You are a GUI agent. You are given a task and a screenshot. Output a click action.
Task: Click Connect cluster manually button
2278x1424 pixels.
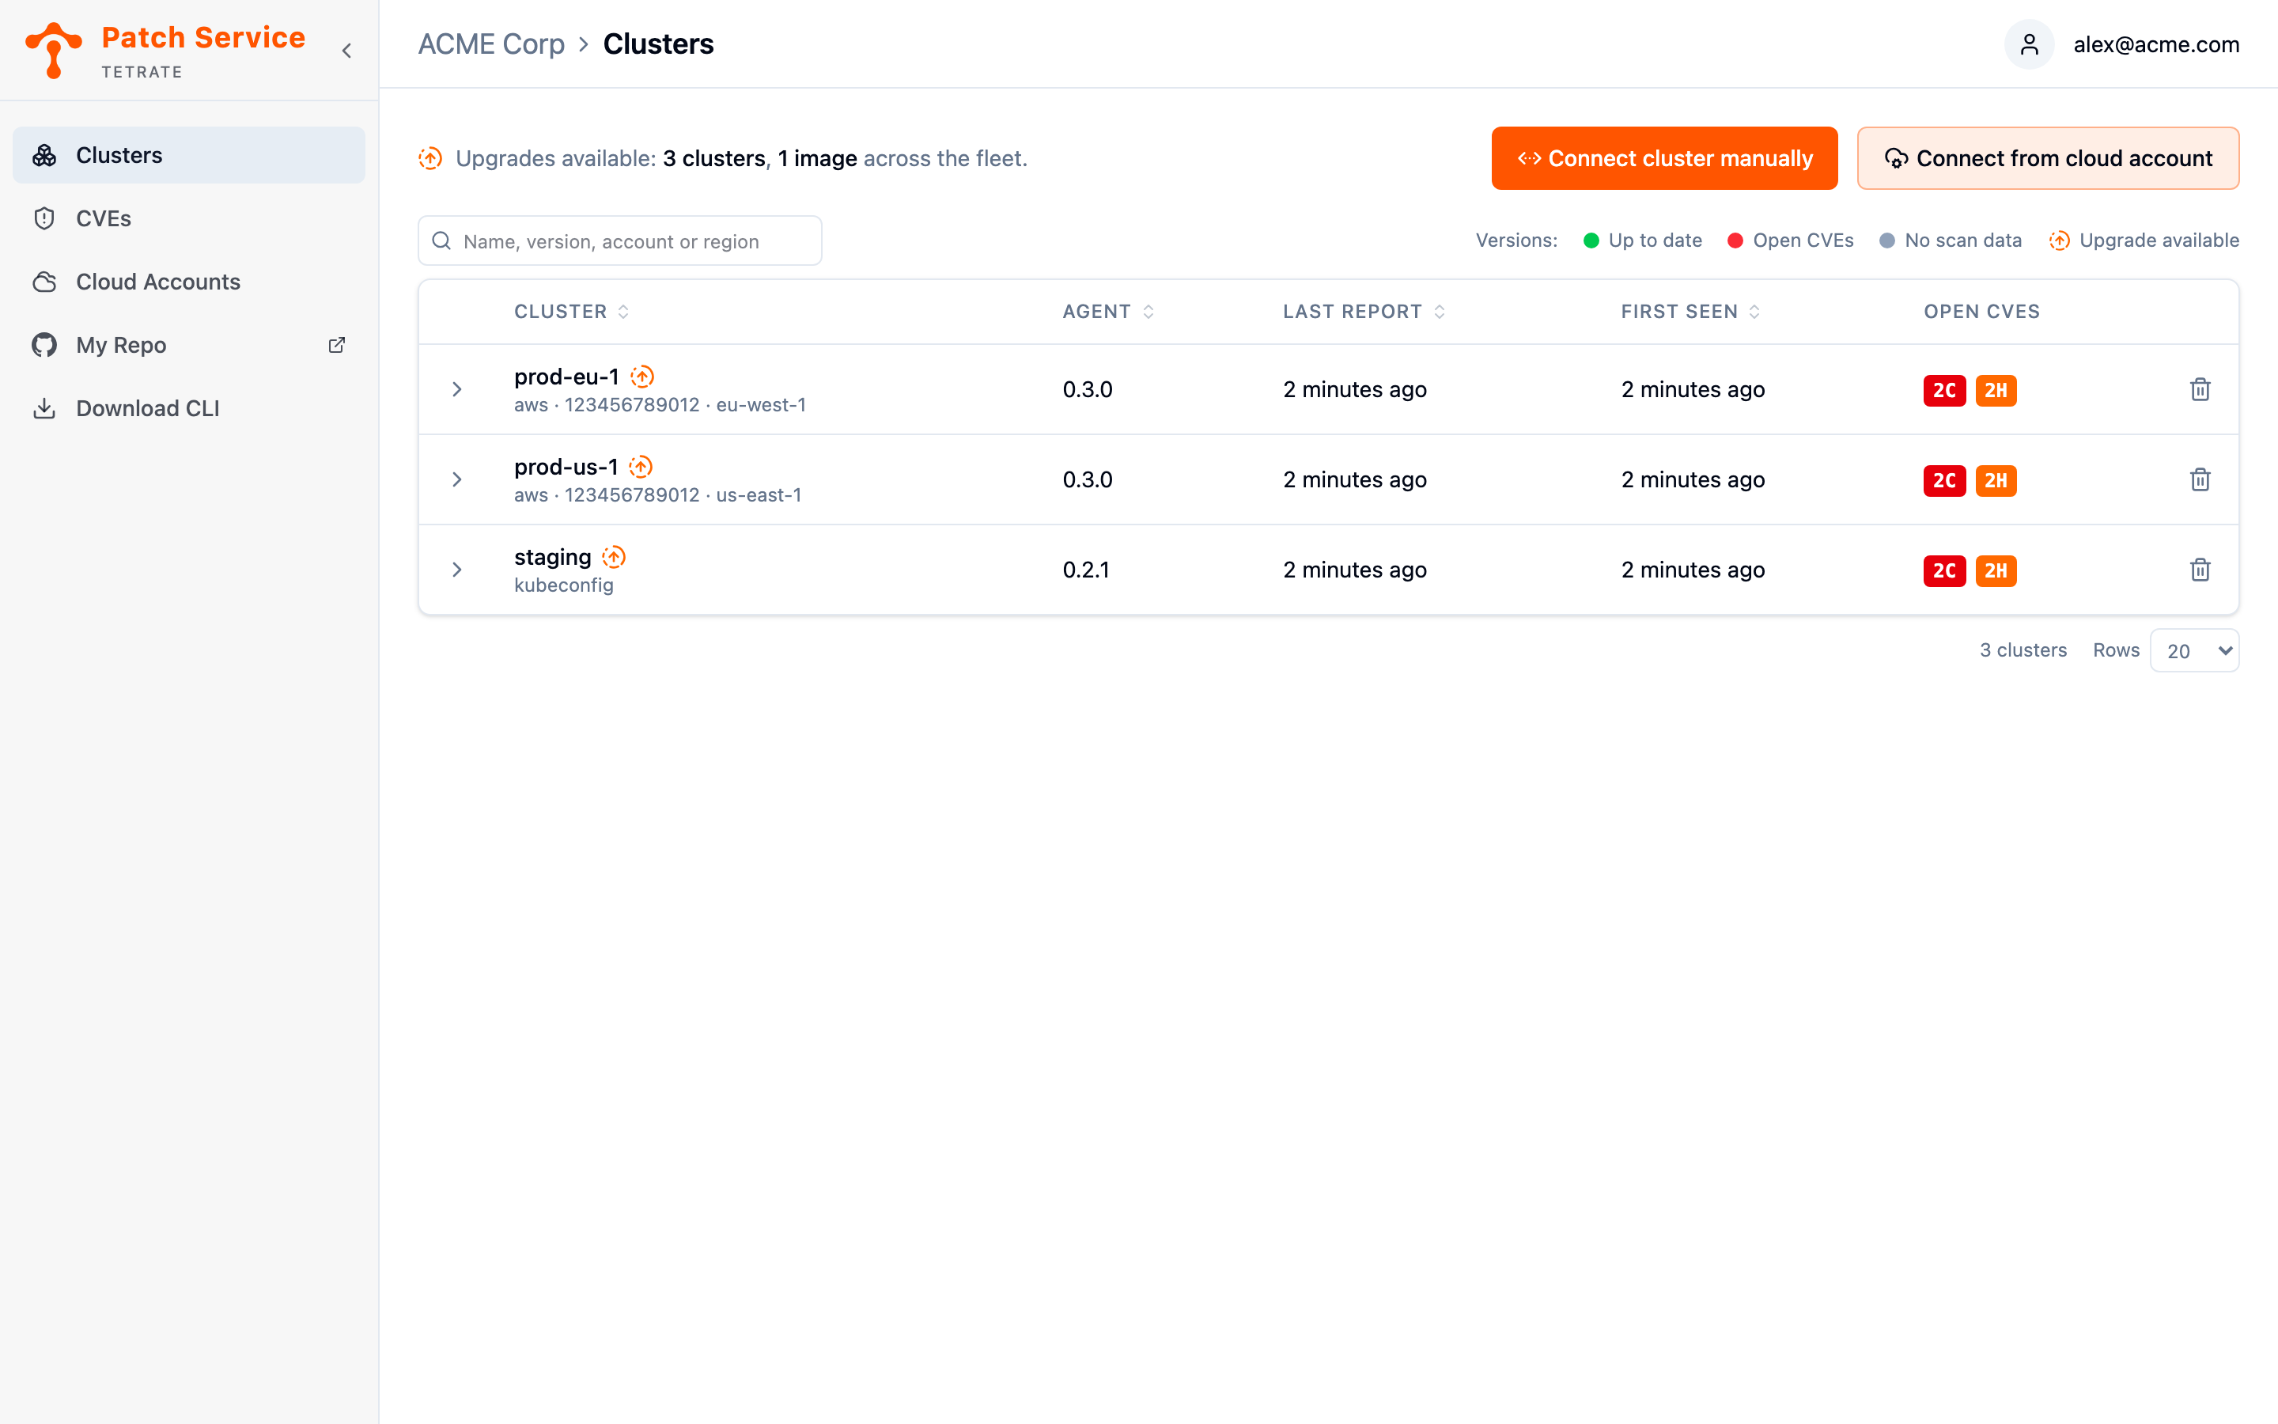click(1664, 158)
